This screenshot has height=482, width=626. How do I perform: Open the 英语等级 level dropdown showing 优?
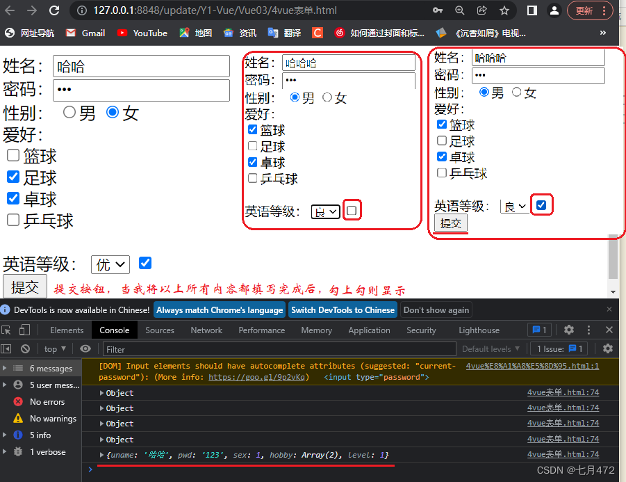point(108,264)
